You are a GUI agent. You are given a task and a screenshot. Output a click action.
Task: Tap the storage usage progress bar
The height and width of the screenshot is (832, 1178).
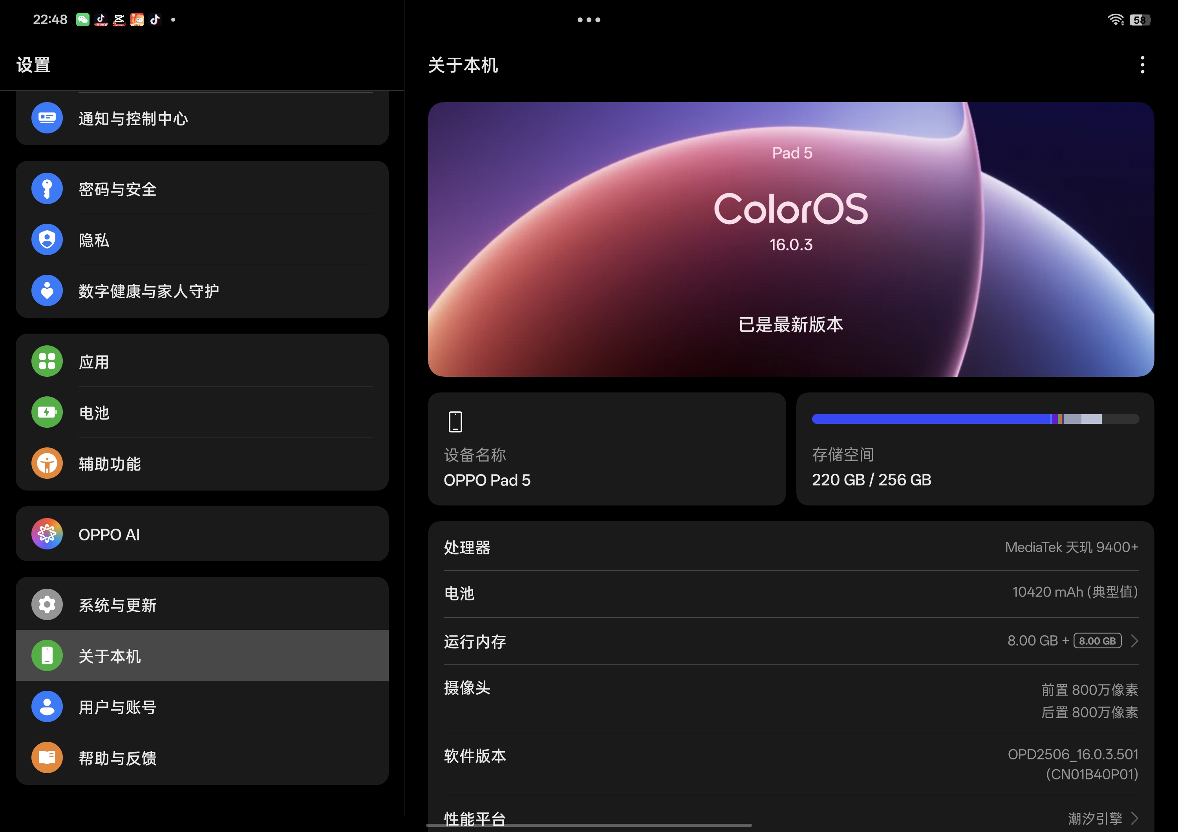[975, 419]
